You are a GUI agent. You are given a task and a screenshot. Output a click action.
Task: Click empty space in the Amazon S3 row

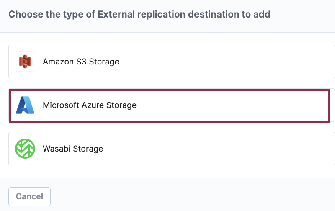(230, 62)
